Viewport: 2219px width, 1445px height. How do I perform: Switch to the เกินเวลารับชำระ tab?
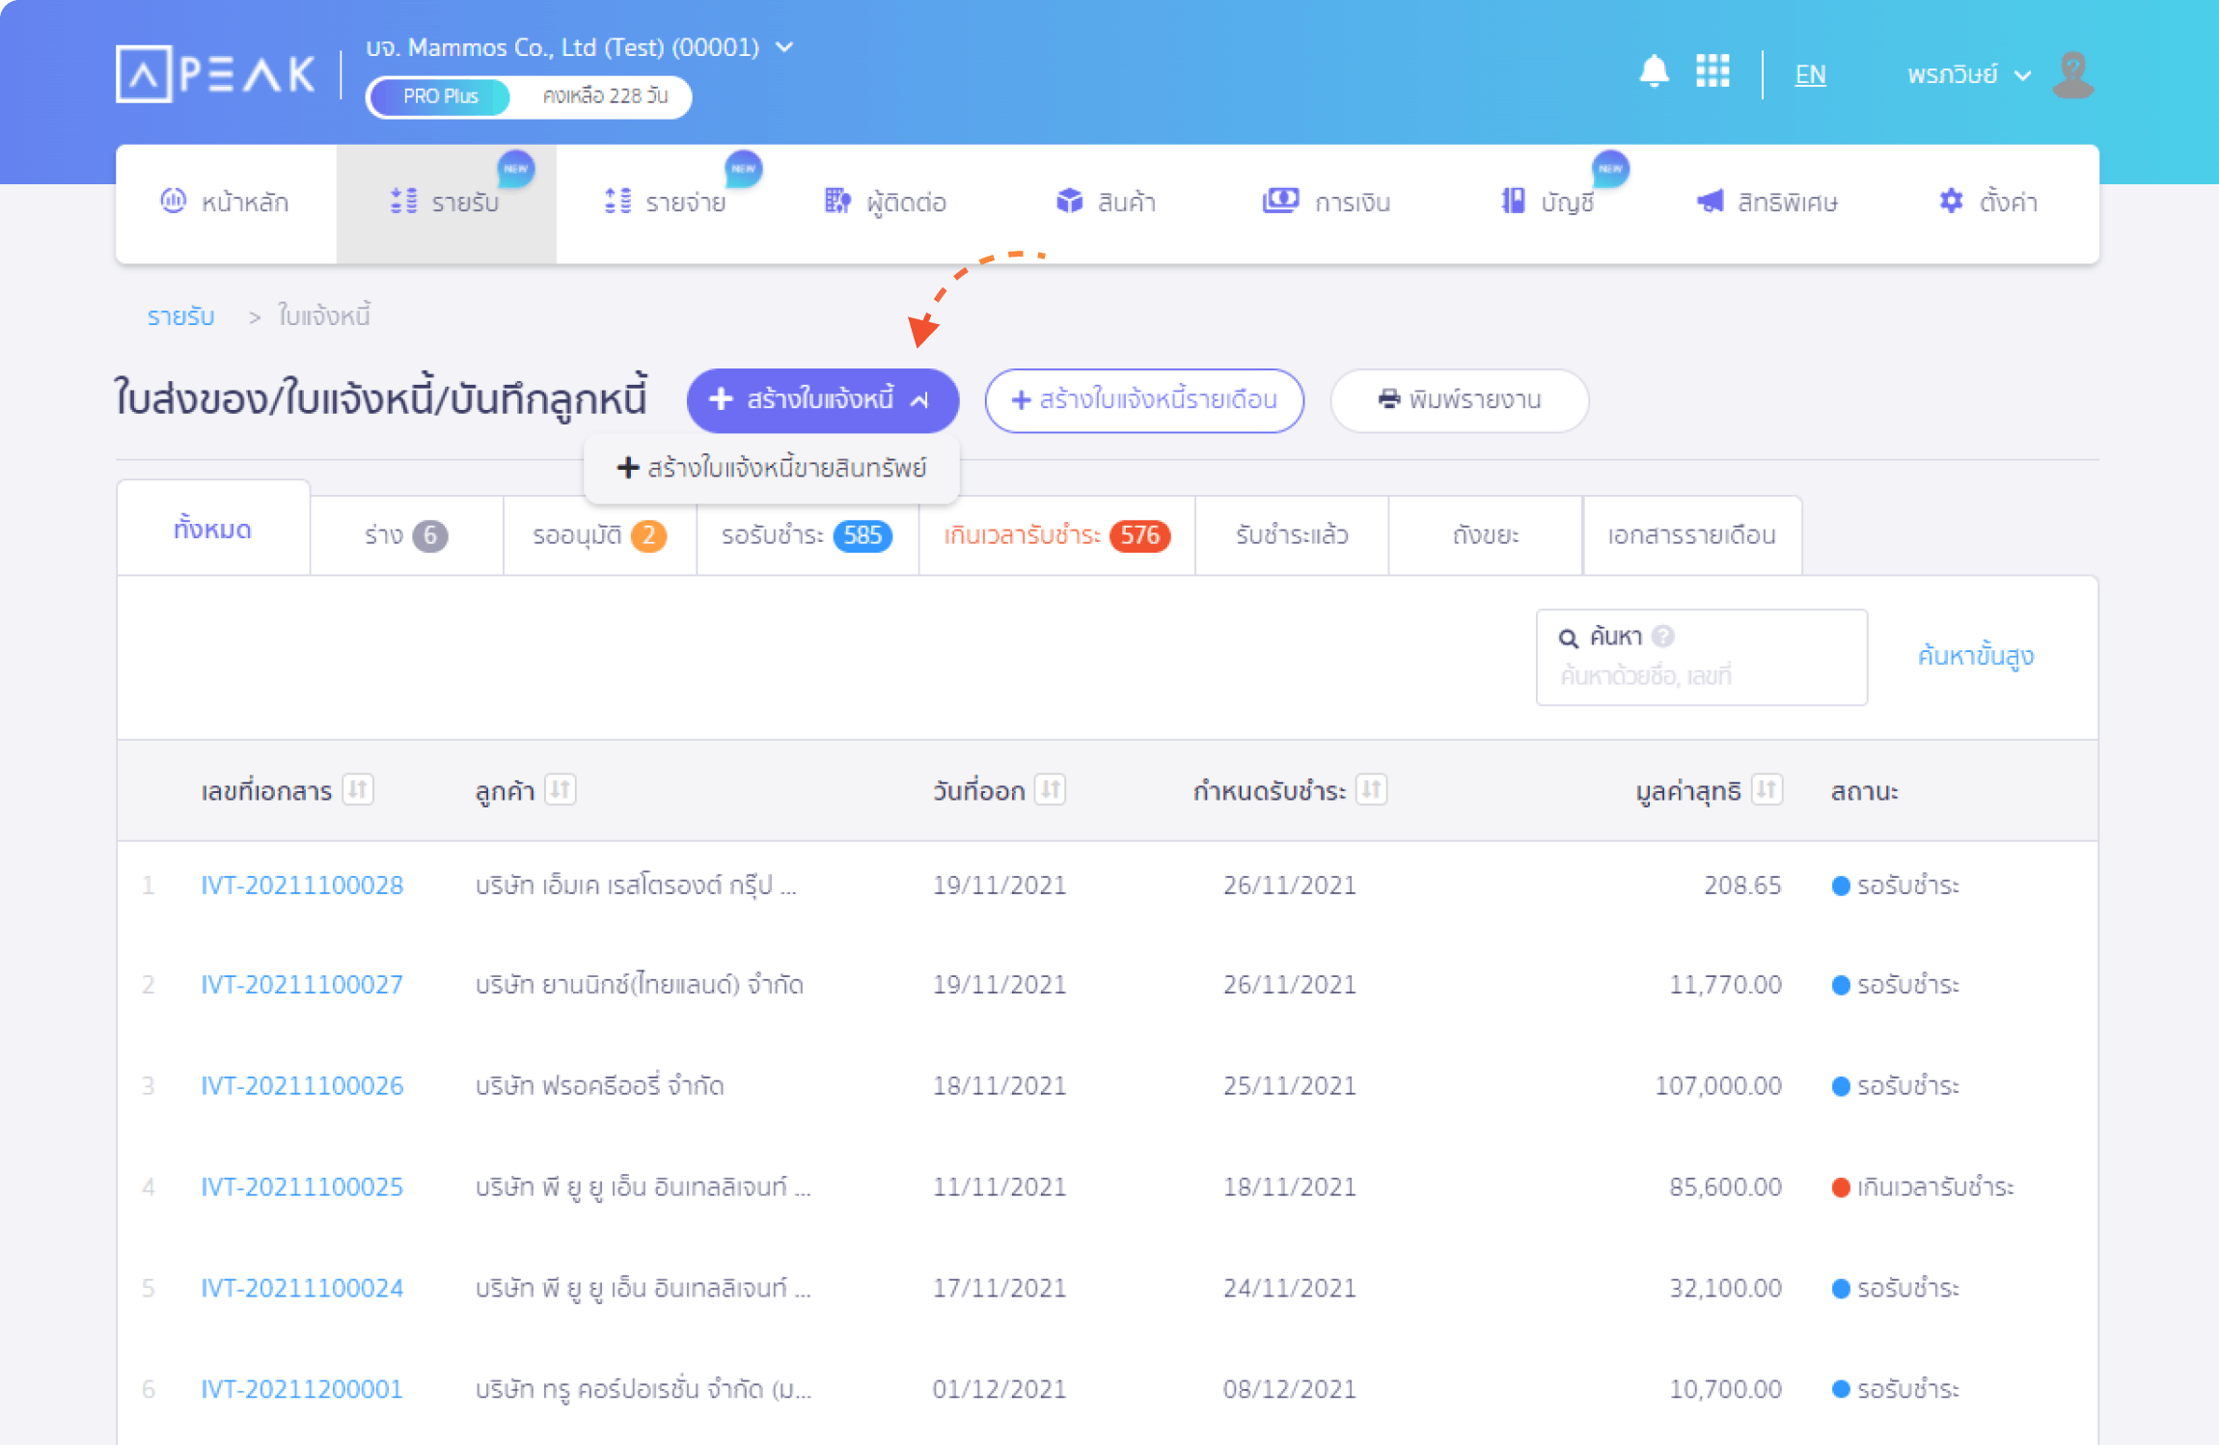point(1056,535)
